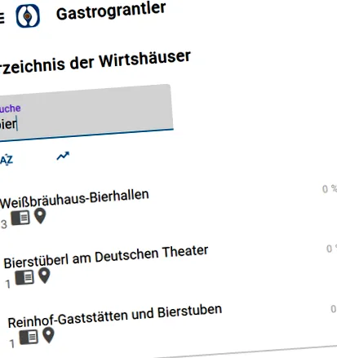The width and height of the screenshot is (337, 358).
Task: Show Bierstüberl am Deutschen Theater location pin
Action: (44, 276)
